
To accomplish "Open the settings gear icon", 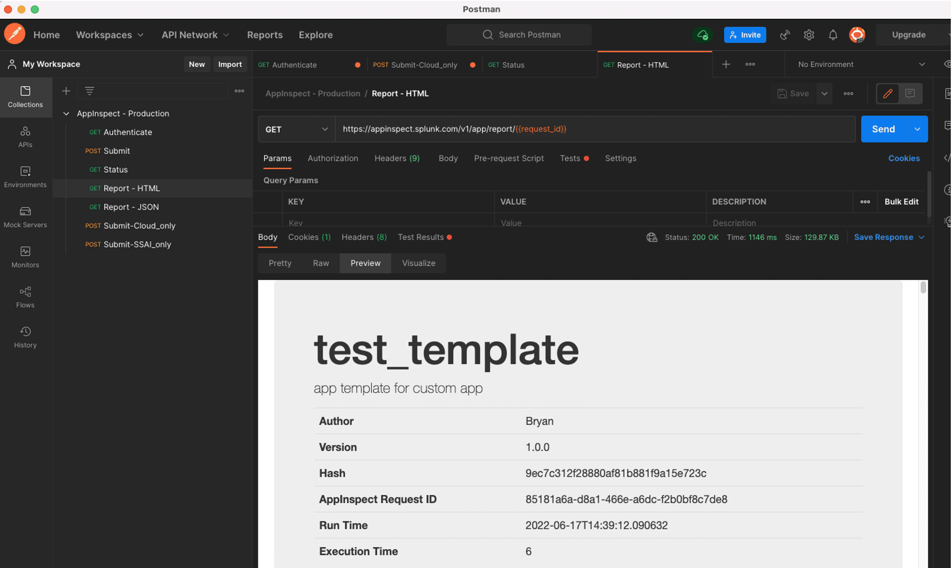I will click(x=809, y=35).
